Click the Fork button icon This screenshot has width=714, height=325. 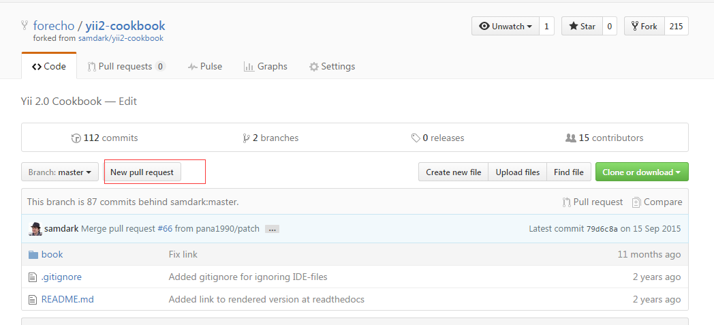pyautogui.click(x=635, y=27)
